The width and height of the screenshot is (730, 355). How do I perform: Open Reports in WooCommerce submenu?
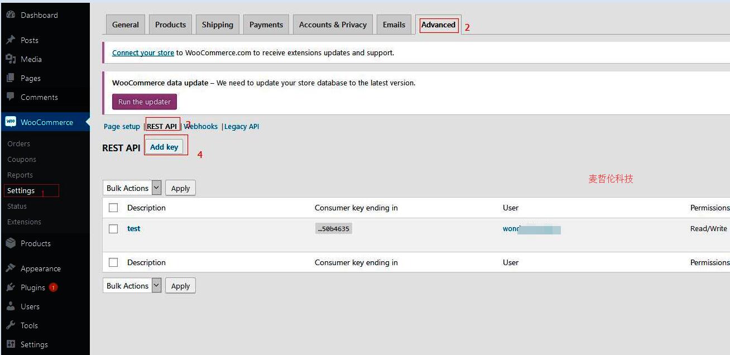point(20,175)
